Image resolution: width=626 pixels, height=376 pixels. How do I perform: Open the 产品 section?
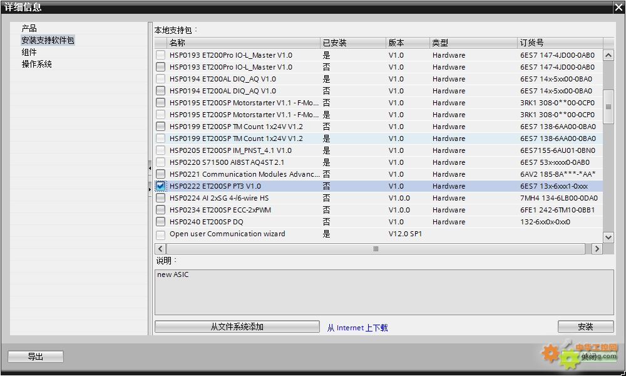coord(29,28)
